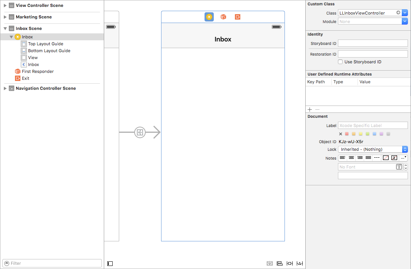Click the Set Font icon beside No Font
411x269 pixels.
[399, 167]
